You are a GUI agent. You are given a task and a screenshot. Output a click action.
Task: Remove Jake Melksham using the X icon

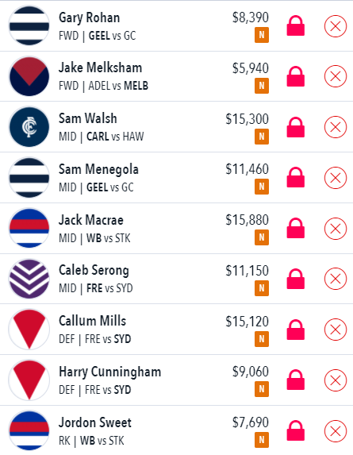click(336, 76)
